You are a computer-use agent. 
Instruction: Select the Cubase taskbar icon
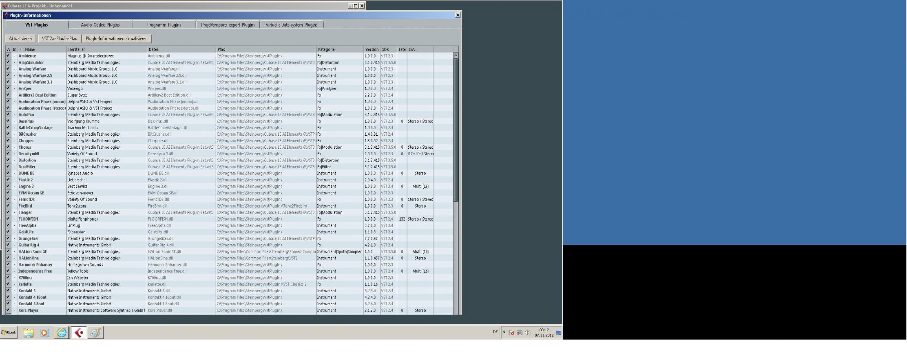point(79,332)
